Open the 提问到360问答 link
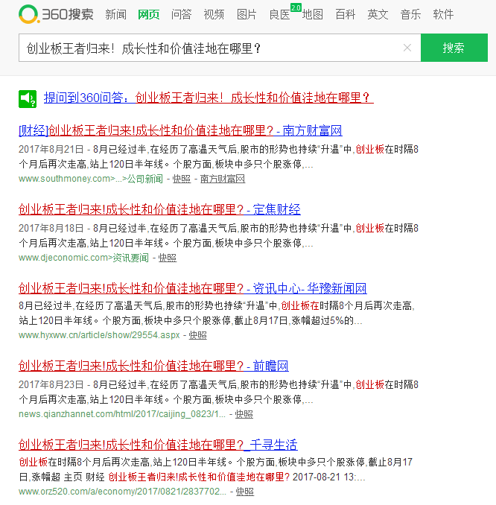Image resolution: width=496 pixels, height=505 pixels. [209, 98]
